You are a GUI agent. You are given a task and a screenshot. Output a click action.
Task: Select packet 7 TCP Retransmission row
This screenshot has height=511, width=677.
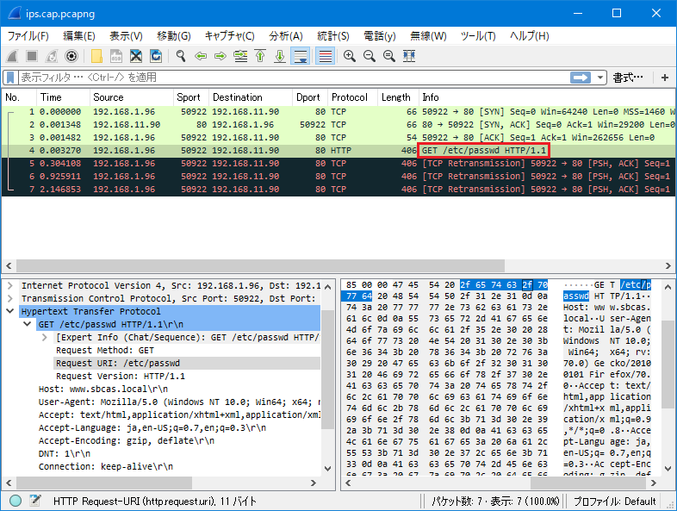(x=338, y=190)
